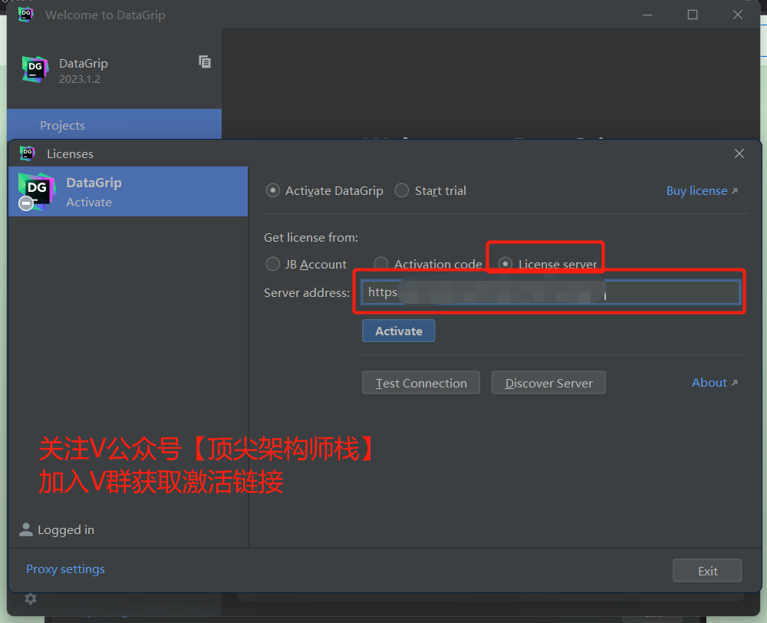This screenshot has width=767, height=623.
Task: Click the DataGrip icon in Welcome title bar
Action: click(x=26, y=14)
